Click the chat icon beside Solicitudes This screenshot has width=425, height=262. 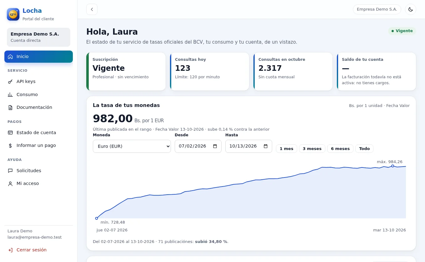[10, 171]
